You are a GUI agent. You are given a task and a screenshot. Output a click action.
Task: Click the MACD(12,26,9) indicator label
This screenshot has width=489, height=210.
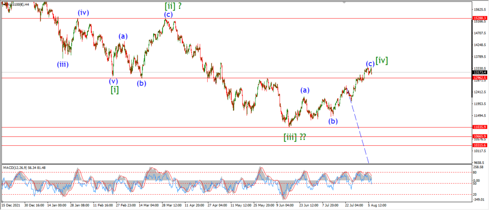(x=24, y=168)
